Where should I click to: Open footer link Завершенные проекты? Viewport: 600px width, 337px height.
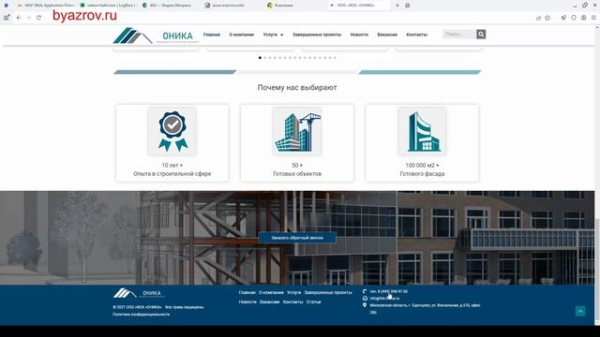328,292
